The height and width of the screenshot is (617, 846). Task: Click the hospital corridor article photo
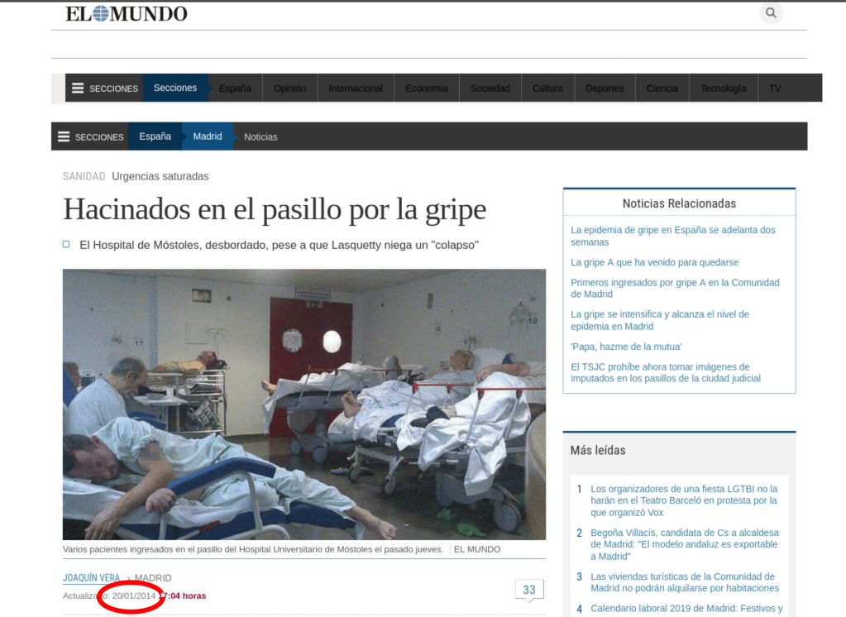coord(304,404)
